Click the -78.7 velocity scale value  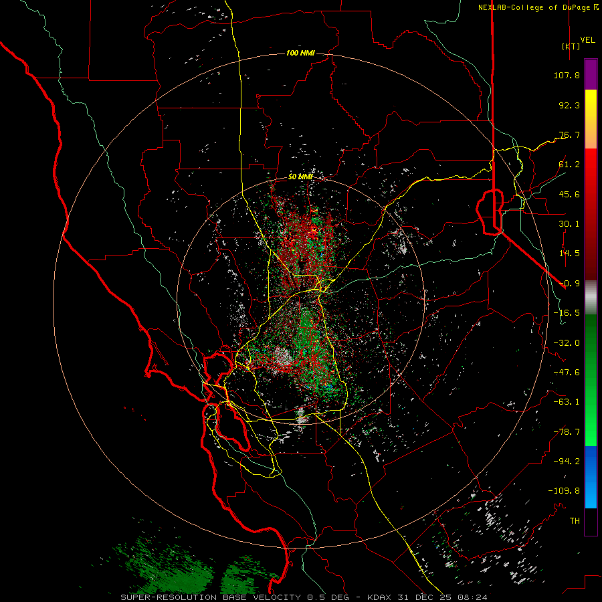click(x=567, y=432)
